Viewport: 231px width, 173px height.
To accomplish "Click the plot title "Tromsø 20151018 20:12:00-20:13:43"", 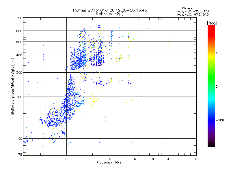I will click(x=109, y=10).
